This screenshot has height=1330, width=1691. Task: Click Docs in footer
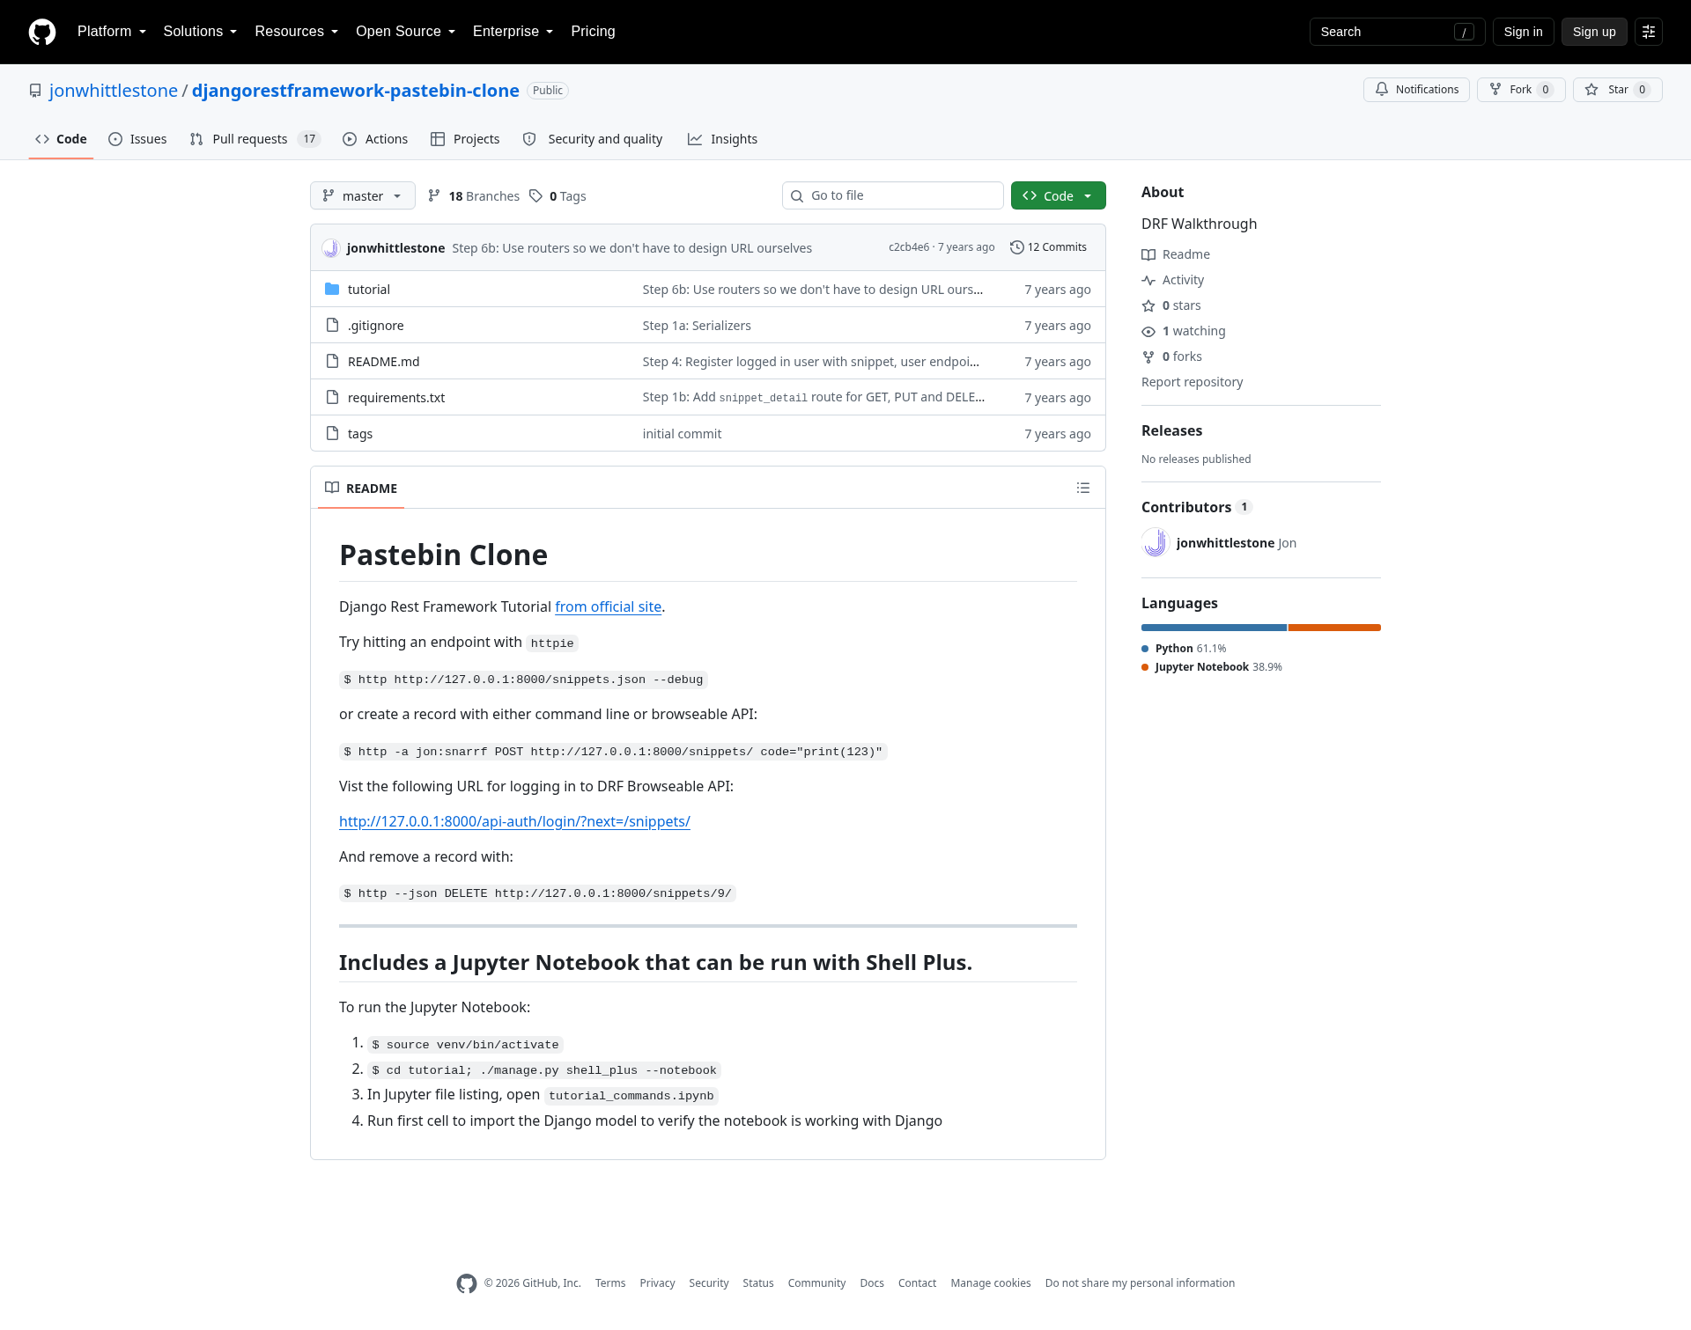point(872,1283)
